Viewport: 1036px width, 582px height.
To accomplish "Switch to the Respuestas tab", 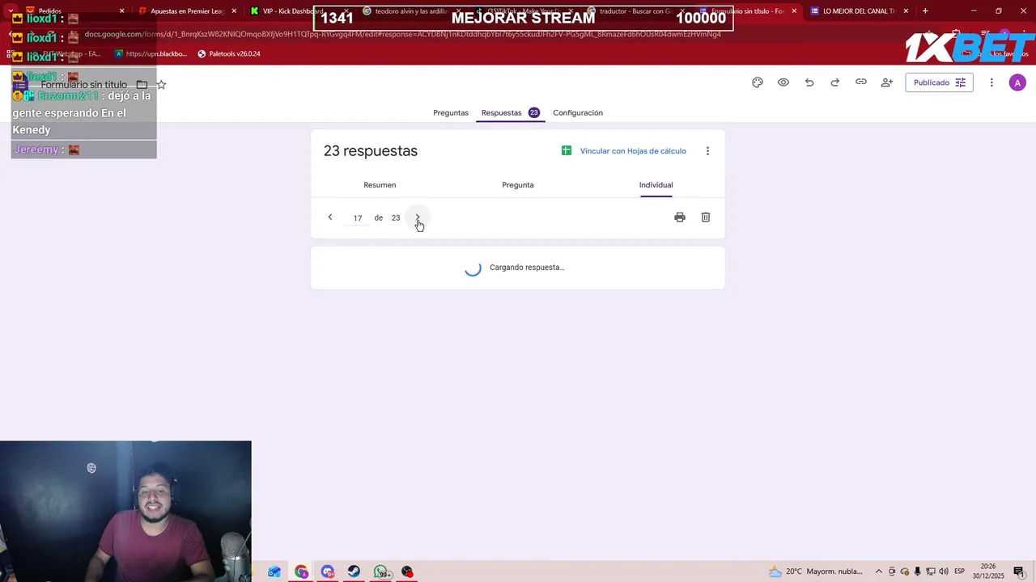I will tap(510, 113).
